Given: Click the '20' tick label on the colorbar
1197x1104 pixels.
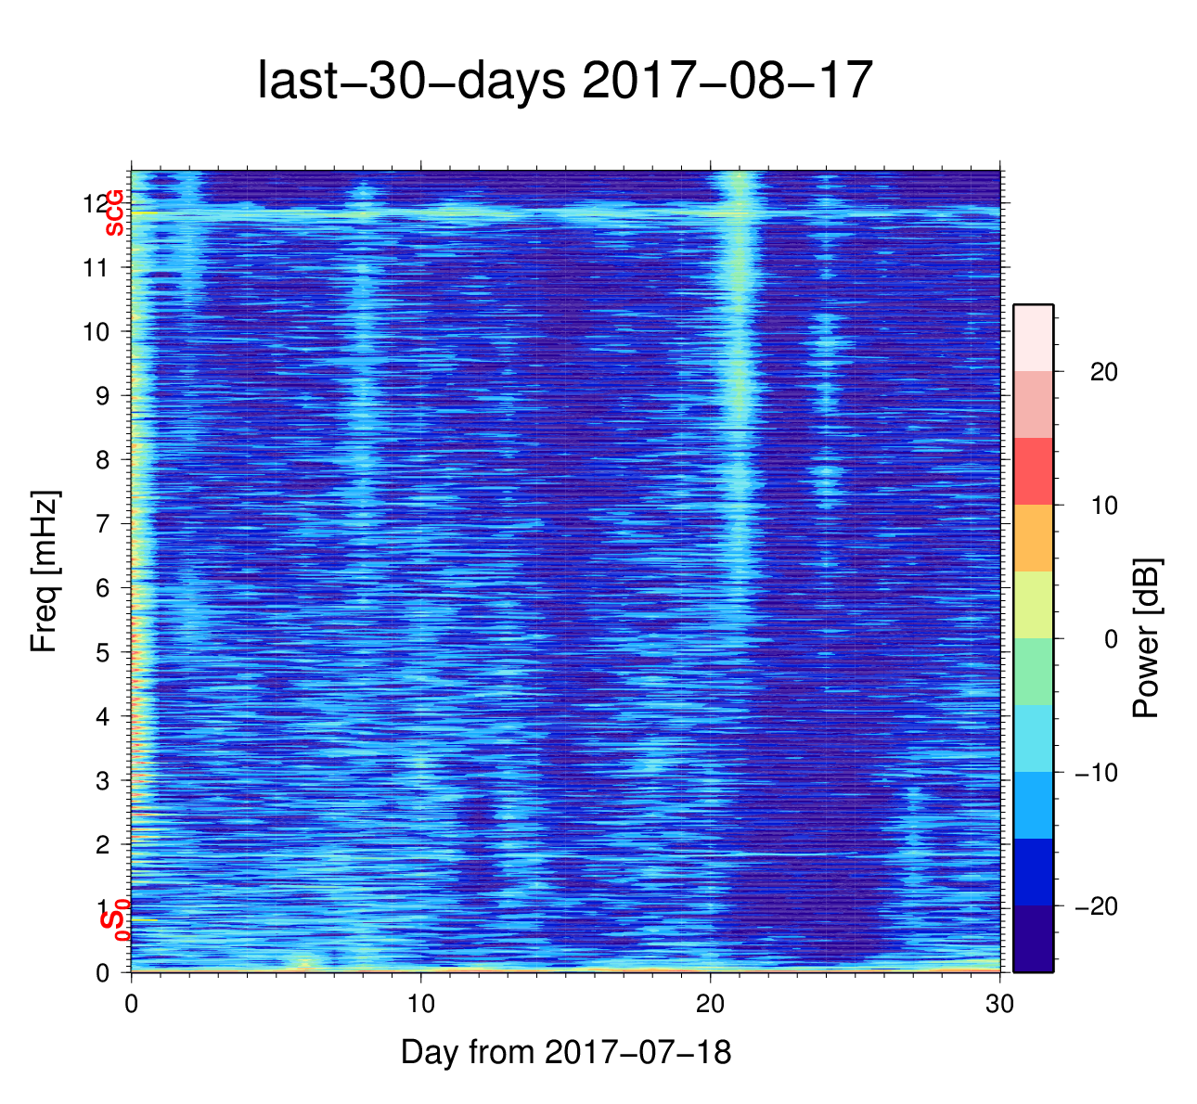Looking at the screenshot, I should point(1103,372).
